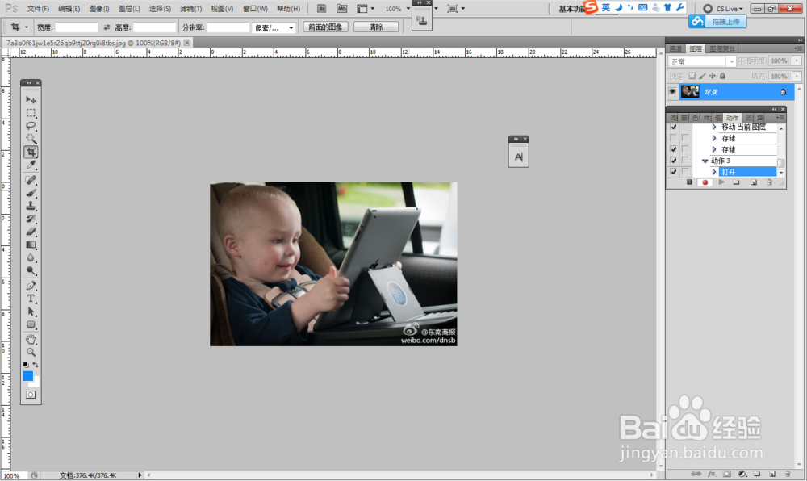Select the Quick Selection tool
Screen dimensions: 807x481
tap(31, 138)
